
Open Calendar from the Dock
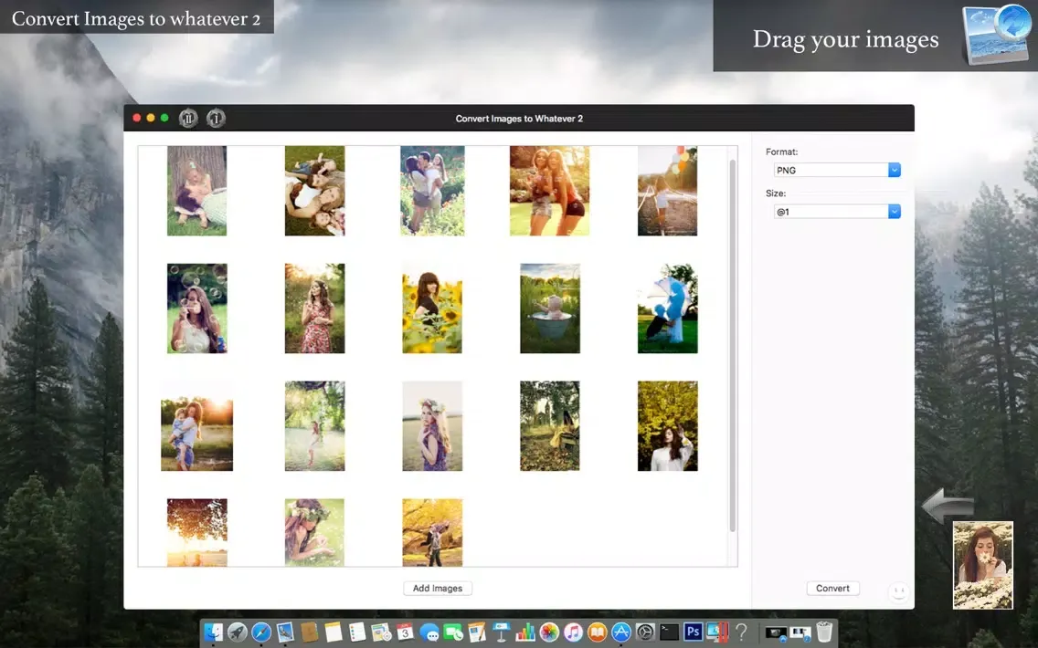(x=405, y=632)
